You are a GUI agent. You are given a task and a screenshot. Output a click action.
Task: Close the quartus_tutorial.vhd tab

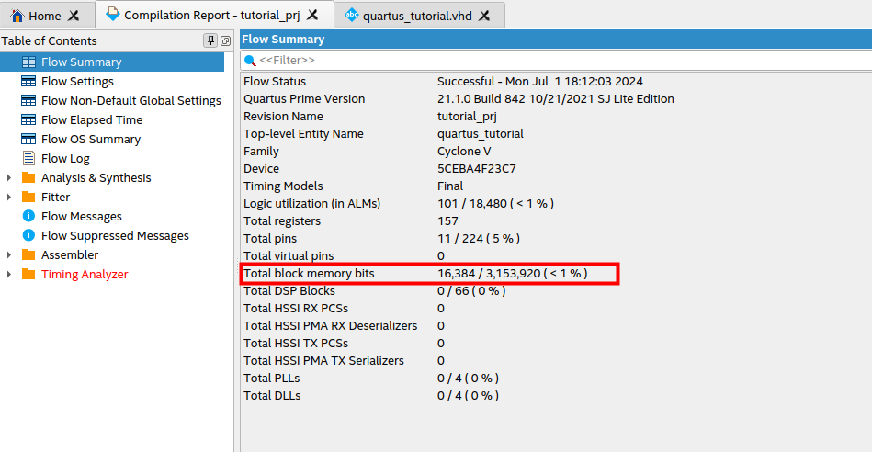pyautogui.click(x=484, y=16)
